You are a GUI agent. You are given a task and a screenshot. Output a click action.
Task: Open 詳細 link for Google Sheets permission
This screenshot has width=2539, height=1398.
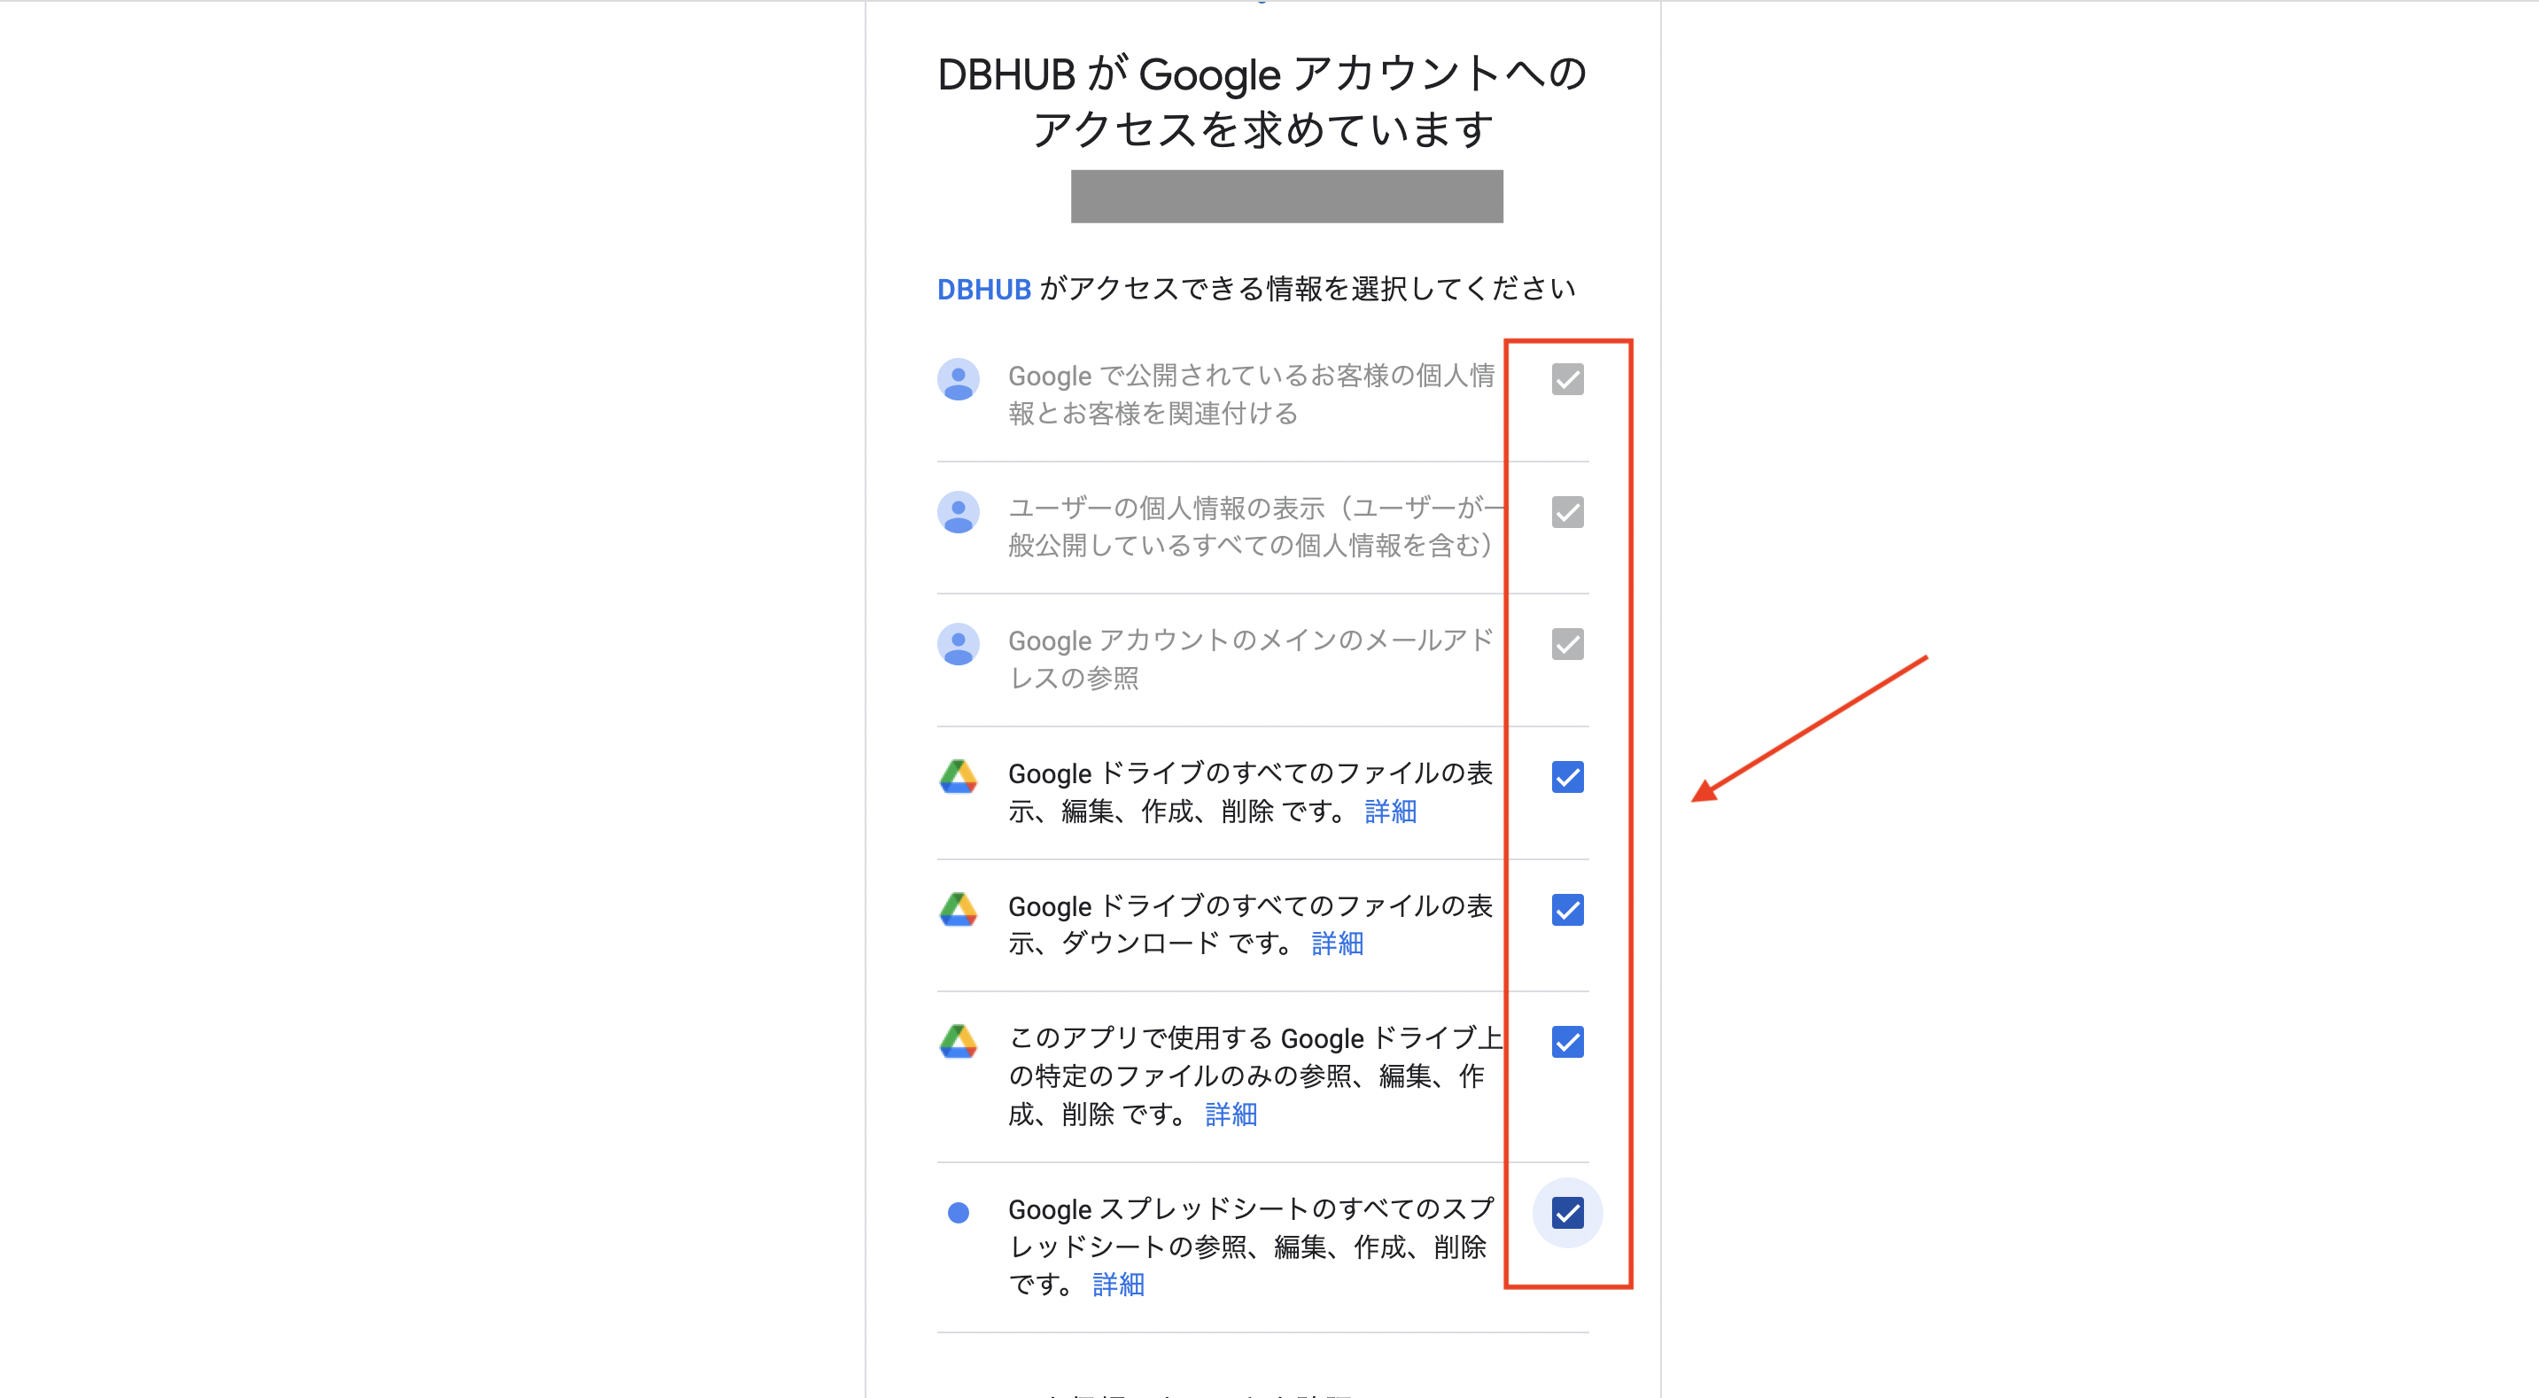1118,1285
